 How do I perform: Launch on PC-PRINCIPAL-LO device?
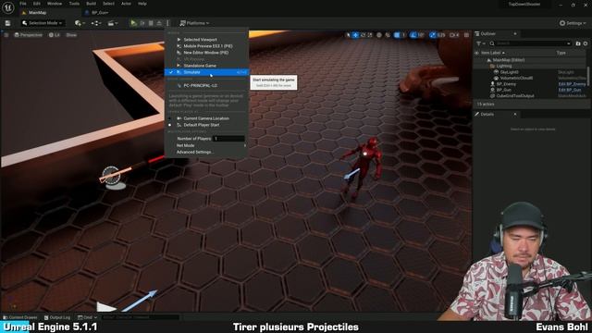pyautogui.click(x=206, y=86)
